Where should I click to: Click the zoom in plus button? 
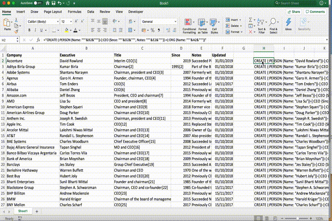point(311,218)
